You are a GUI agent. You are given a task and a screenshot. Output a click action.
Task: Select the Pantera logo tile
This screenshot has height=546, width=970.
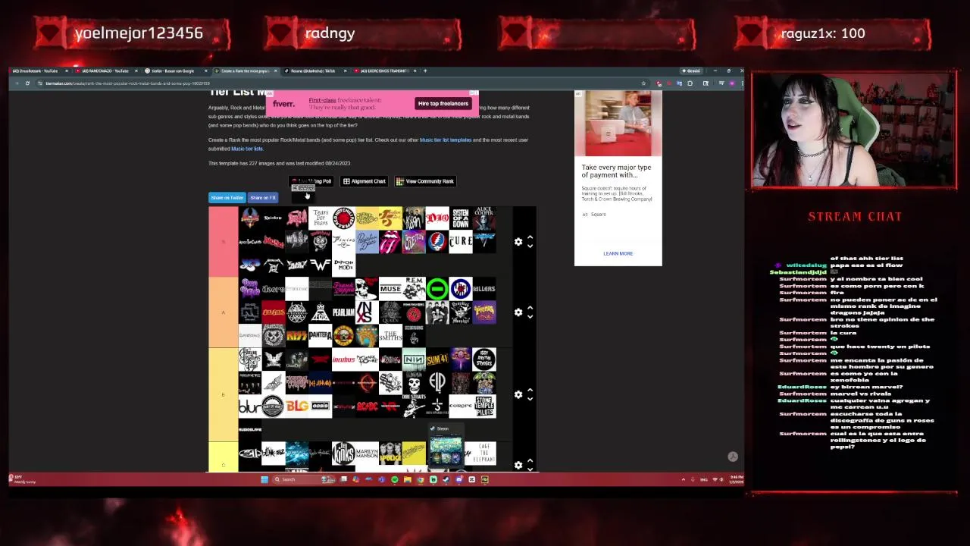click(321, 336)
